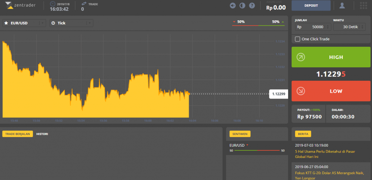Click the green HIGH button
The width and height of the screenshot is (372, 180).
[331, 57]
